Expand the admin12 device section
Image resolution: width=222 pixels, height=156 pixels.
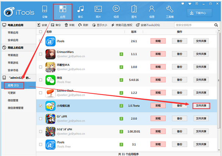18,78
